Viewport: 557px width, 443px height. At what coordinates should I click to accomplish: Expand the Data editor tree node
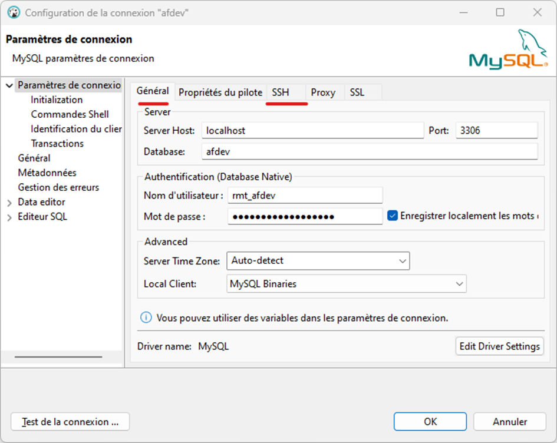click(9, 203)
